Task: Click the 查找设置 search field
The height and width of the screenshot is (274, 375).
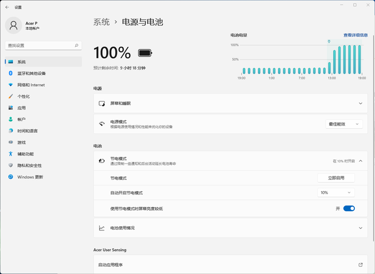Action: (39, 45)
